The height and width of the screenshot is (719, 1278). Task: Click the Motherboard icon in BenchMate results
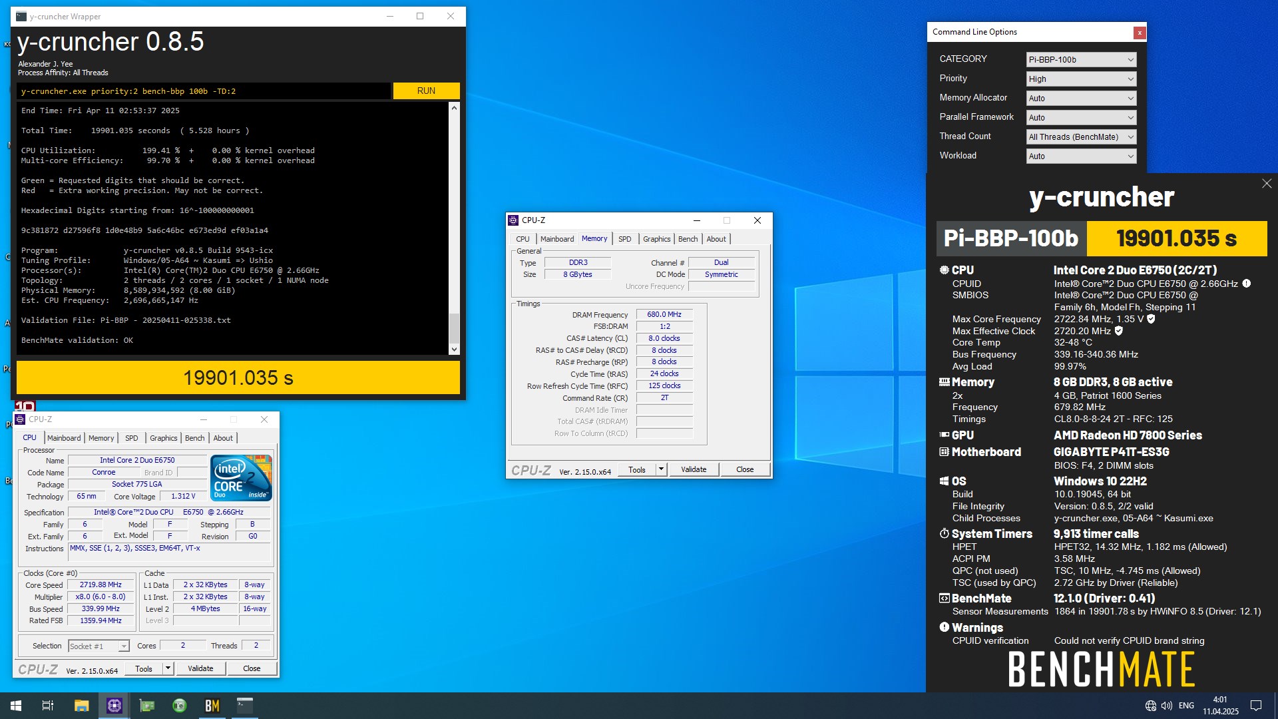click(x=944, y=452)
